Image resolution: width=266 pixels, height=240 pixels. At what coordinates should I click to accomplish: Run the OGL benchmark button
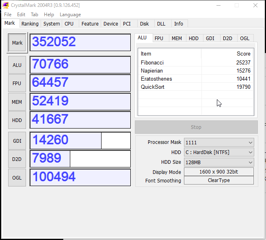click(x=17, y=178)
